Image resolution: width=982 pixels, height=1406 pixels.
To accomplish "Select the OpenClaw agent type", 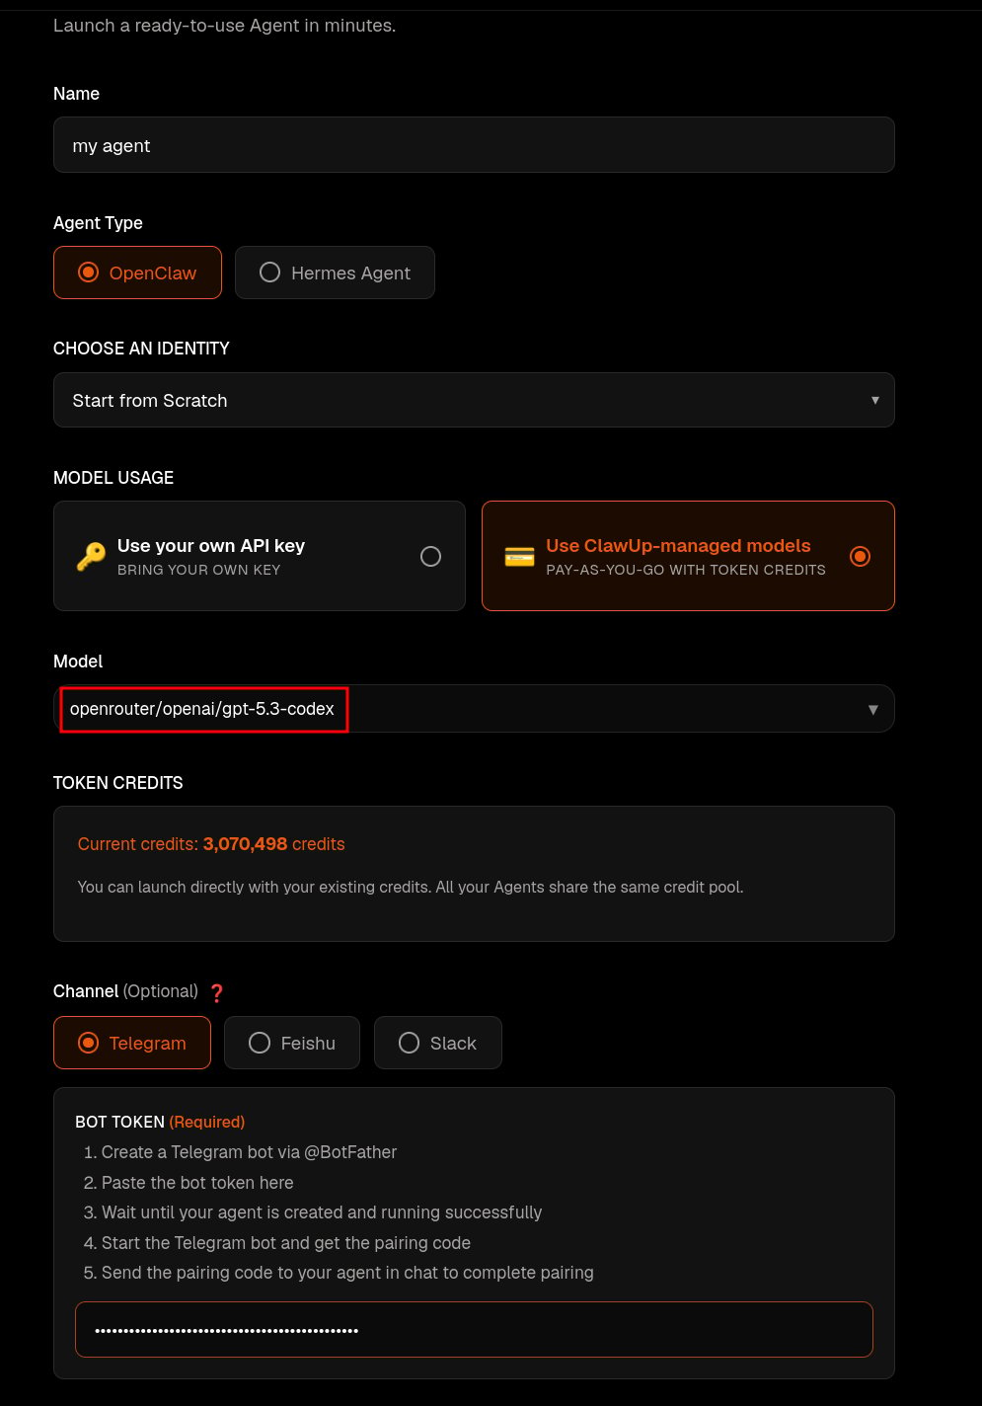I will [x=137, y=273].
